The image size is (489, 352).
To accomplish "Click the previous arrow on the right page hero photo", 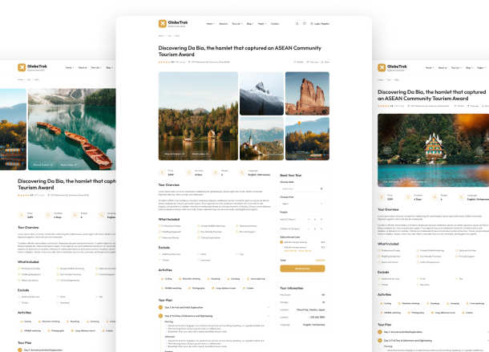I will coord(387,151).
